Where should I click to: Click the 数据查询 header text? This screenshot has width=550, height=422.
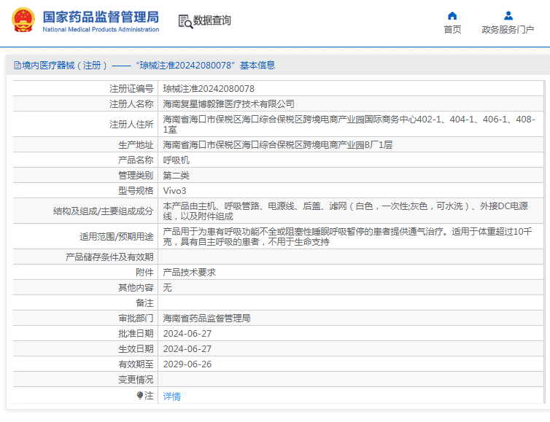click(x=212, y=21)
